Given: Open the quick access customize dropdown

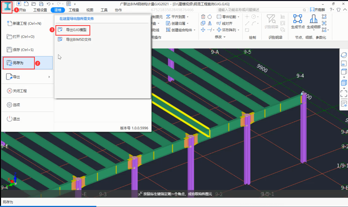Looking at the screenshot, I should (75, 4).
